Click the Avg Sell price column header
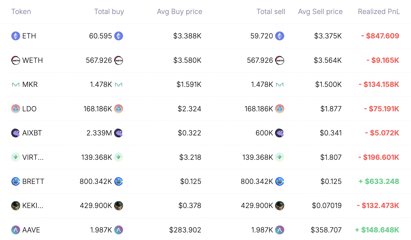 pyautogui.click(x=320, y=11)
